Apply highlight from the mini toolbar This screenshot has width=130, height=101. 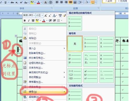point(37,21)
